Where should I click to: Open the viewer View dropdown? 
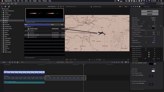click(126, 7)
